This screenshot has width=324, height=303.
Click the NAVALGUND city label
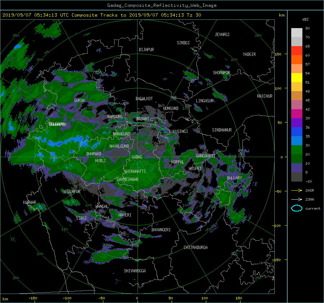click(119, 146)
